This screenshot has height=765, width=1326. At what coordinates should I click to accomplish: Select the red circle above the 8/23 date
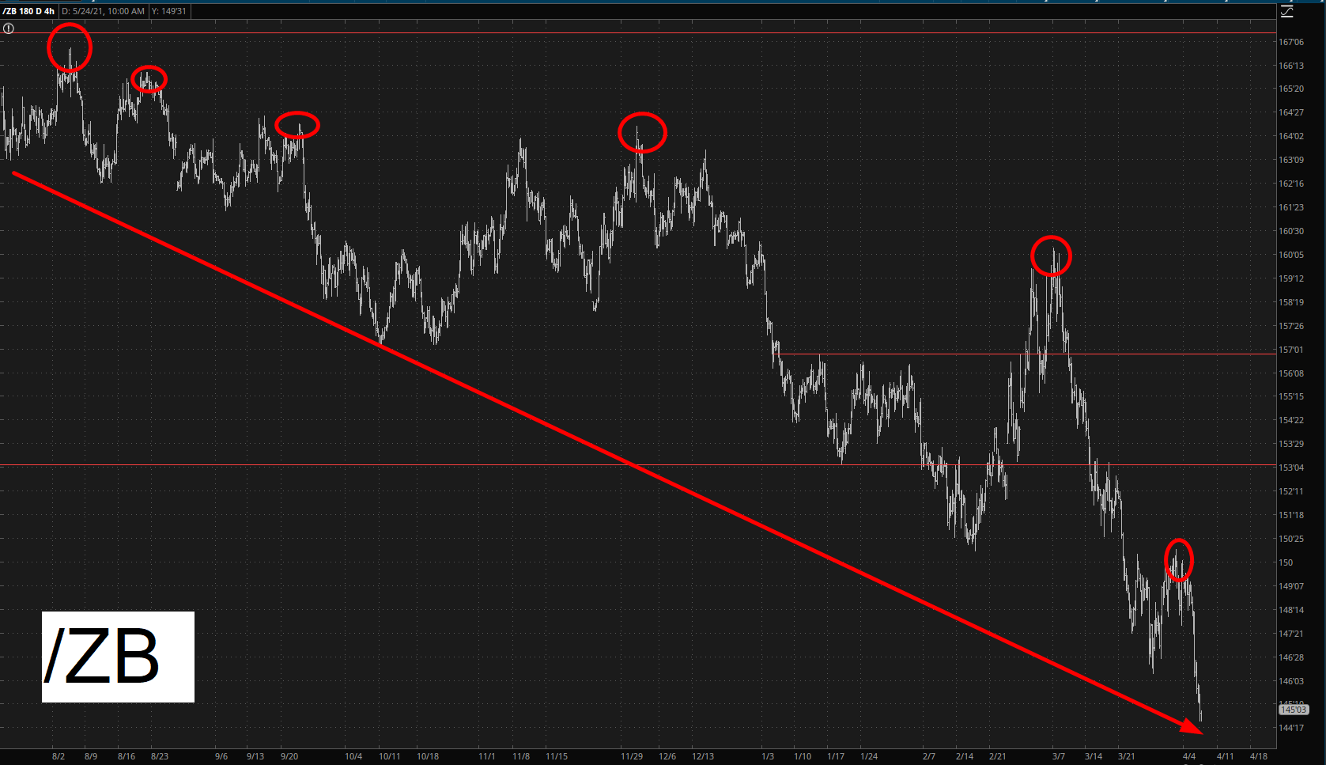(x=149, y=79)
